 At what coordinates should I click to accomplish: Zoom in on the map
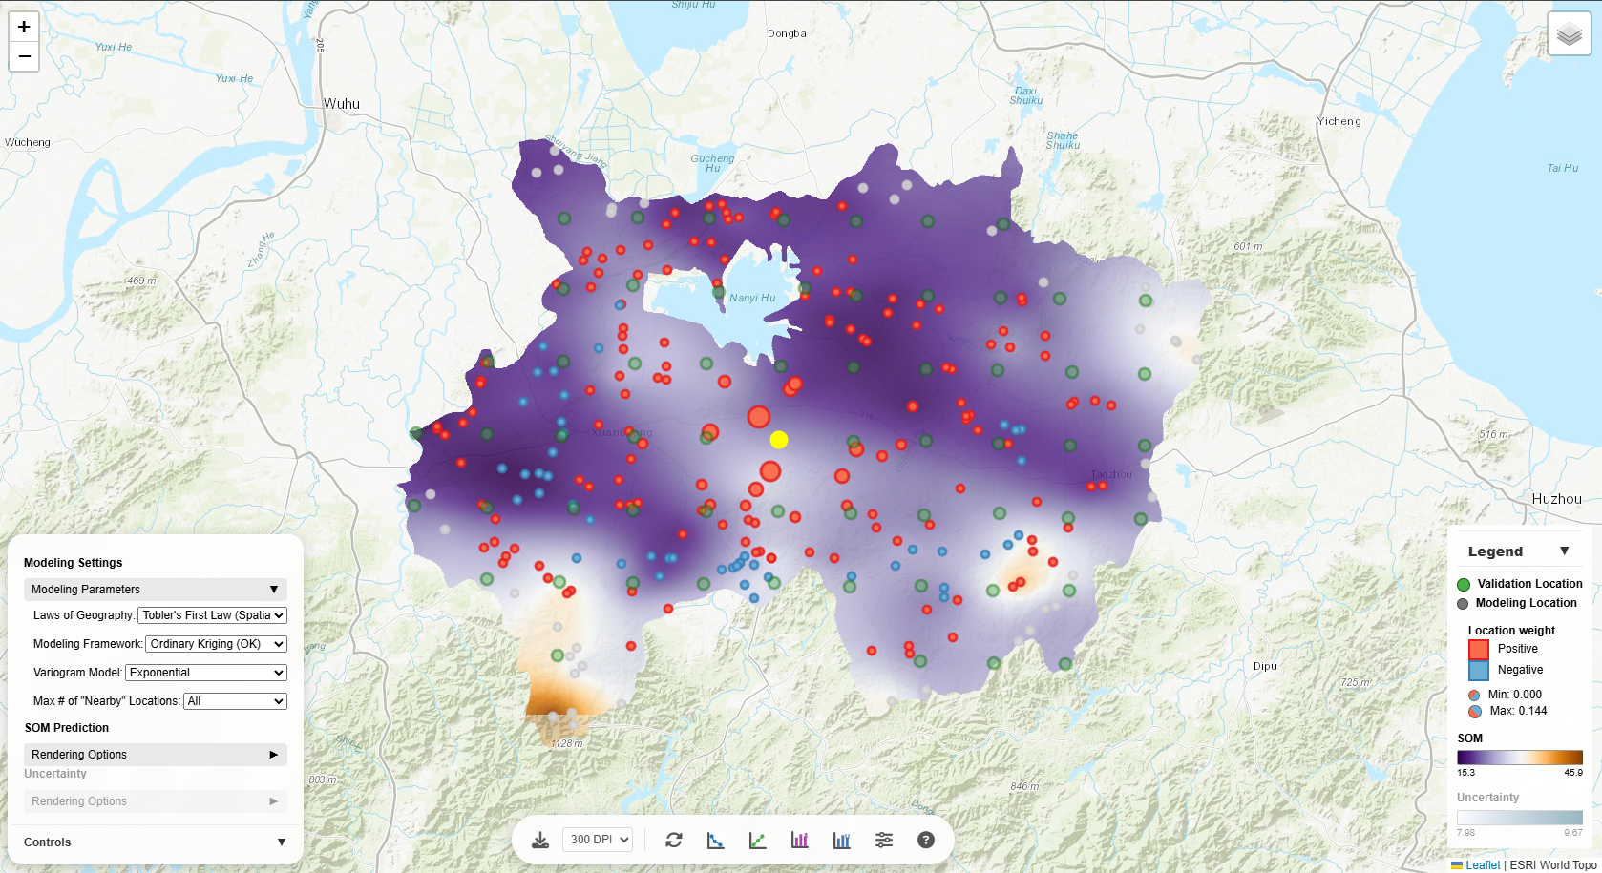[24, 27]
